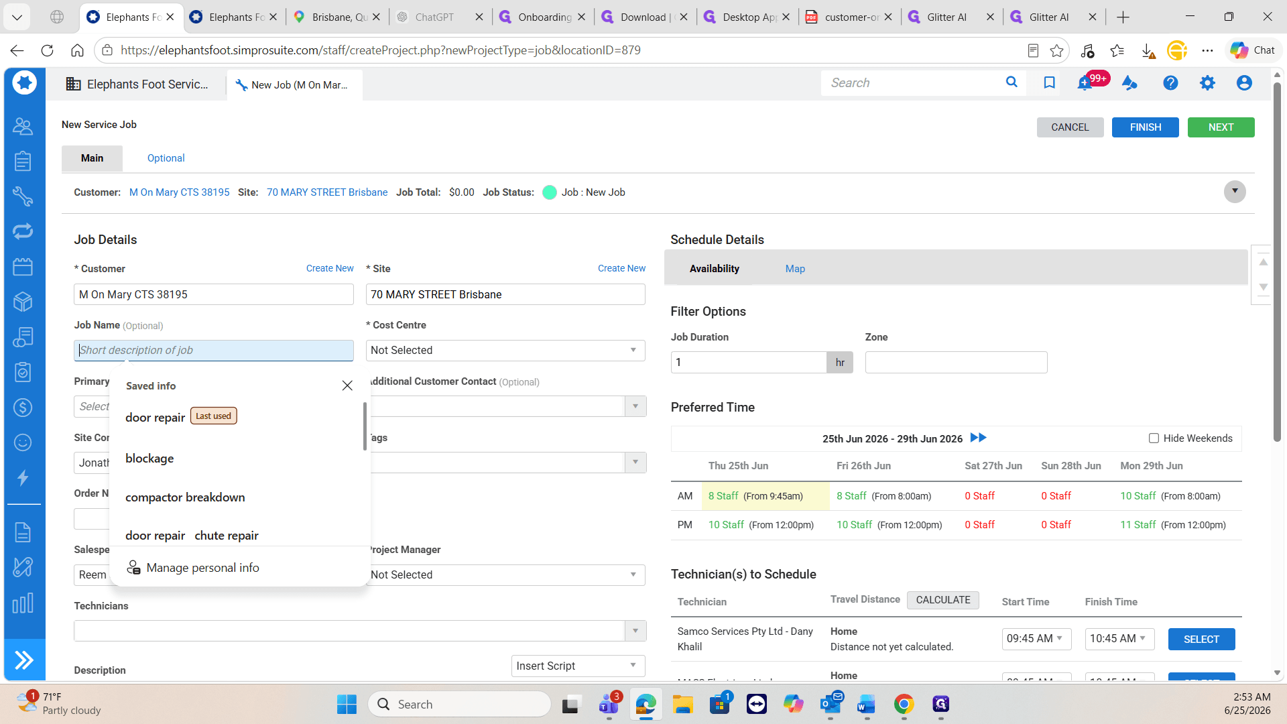Screen dimensions: 1287x724
Task: Open the Reports bar chart sidebar icon
Action: [23, 603]
